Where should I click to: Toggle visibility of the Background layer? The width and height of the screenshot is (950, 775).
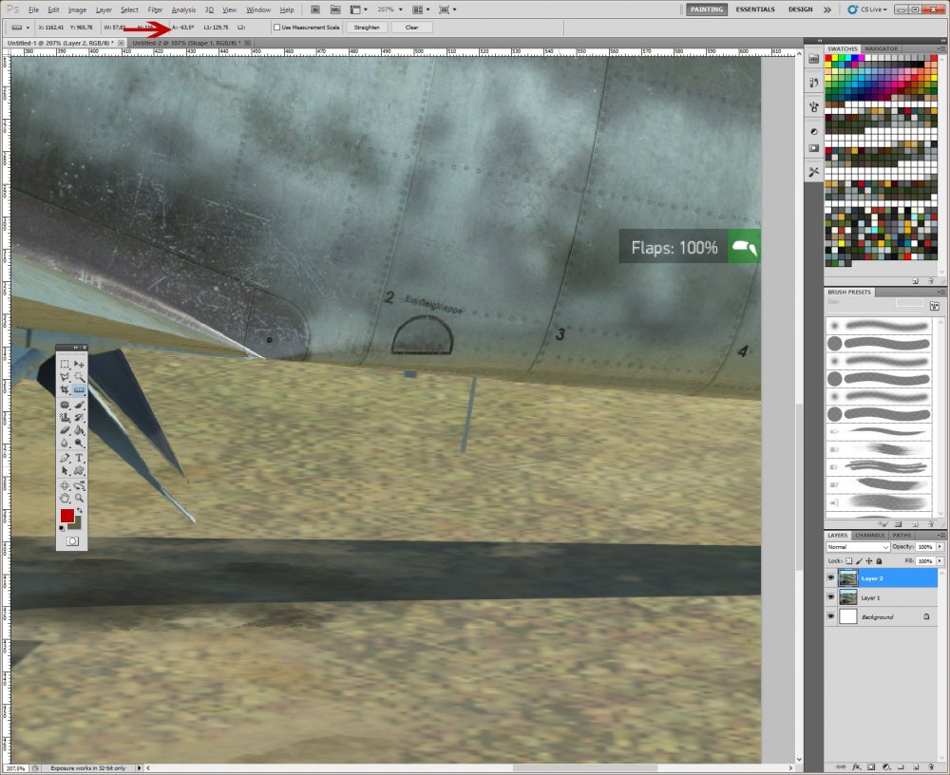pyautogui.click(x=831, y=616)
